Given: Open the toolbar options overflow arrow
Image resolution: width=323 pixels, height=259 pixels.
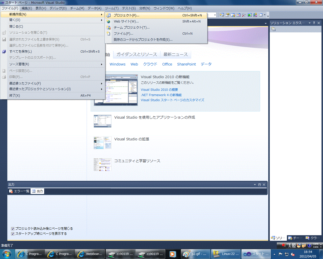Looking at the screenshot, I should tap(268, 16).
